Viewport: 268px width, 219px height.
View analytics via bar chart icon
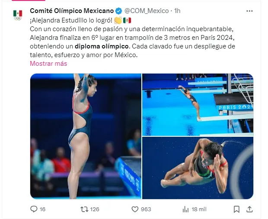point(185,209)
